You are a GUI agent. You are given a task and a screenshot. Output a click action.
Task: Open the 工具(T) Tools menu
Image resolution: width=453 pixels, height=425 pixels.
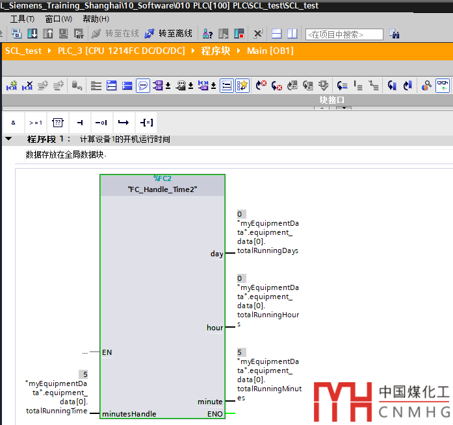click(x=22, y=19)
